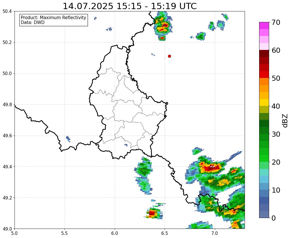Click the "Data: DWD" legend text
This screenshot has width=291, height=238.
33,23
